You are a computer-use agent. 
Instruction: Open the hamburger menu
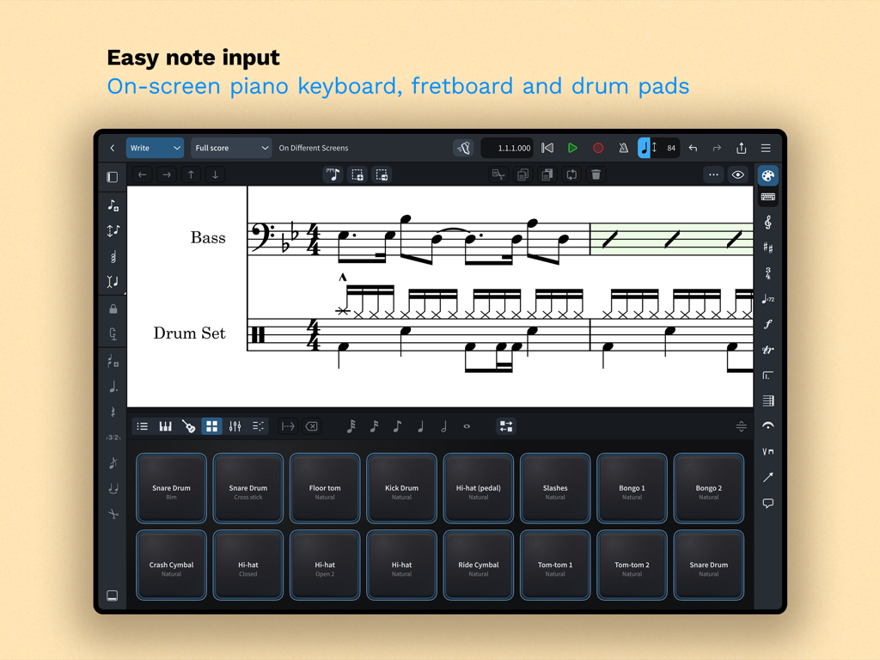pos(766,148)
